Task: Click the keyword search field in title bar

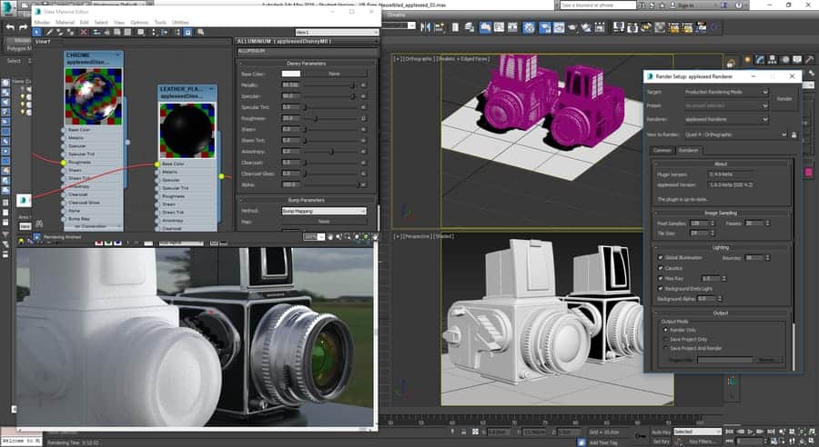Action: [x=598, y=5]
